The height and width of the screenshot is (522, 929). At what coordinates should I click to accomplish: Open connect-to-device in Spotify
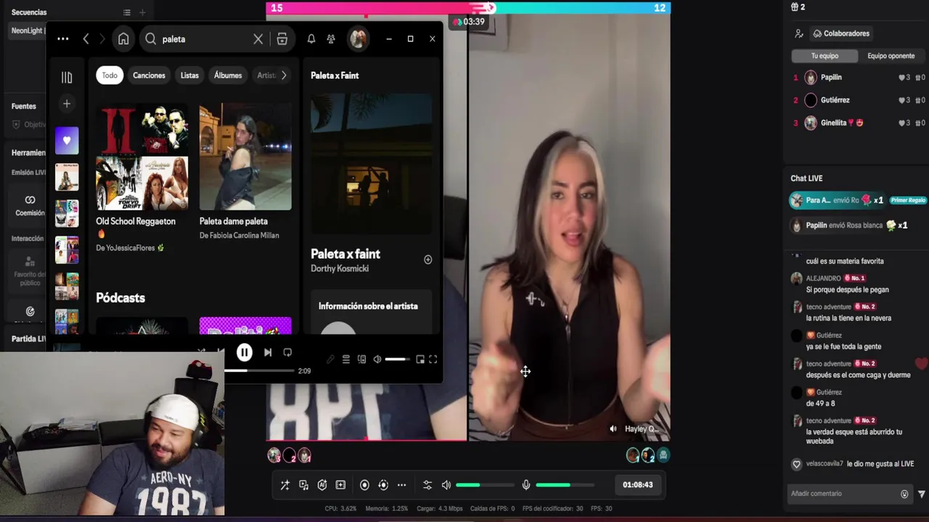click(x=361, y=360)
